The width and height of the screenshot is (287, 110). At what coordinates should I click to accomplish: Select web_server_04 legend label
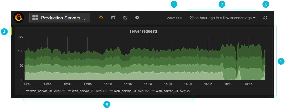tap(167, 91)
